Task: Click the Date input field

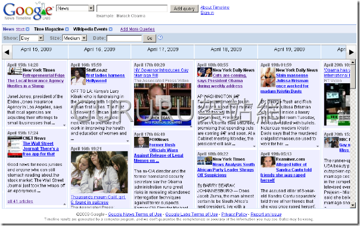Action: click(124, 38)
